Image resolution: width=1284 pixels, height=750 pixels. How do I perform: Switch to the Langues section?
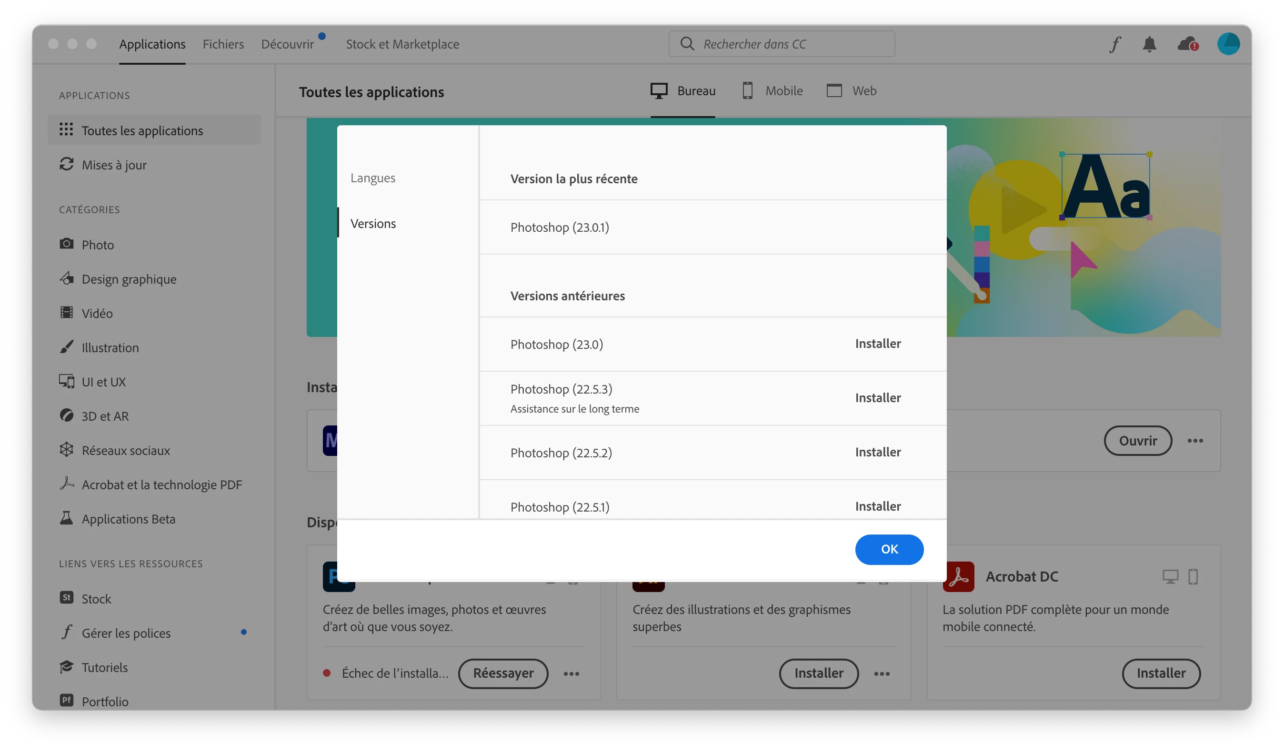point(372,178)
